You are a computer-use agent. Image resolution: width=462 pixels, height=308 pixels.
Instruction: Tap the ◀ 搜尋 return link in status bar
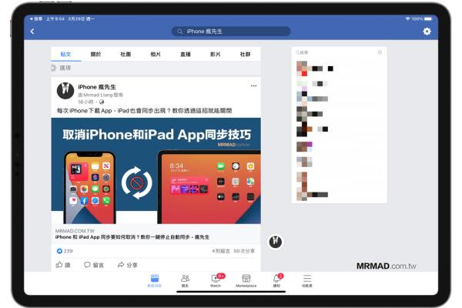tap(35, 18)
